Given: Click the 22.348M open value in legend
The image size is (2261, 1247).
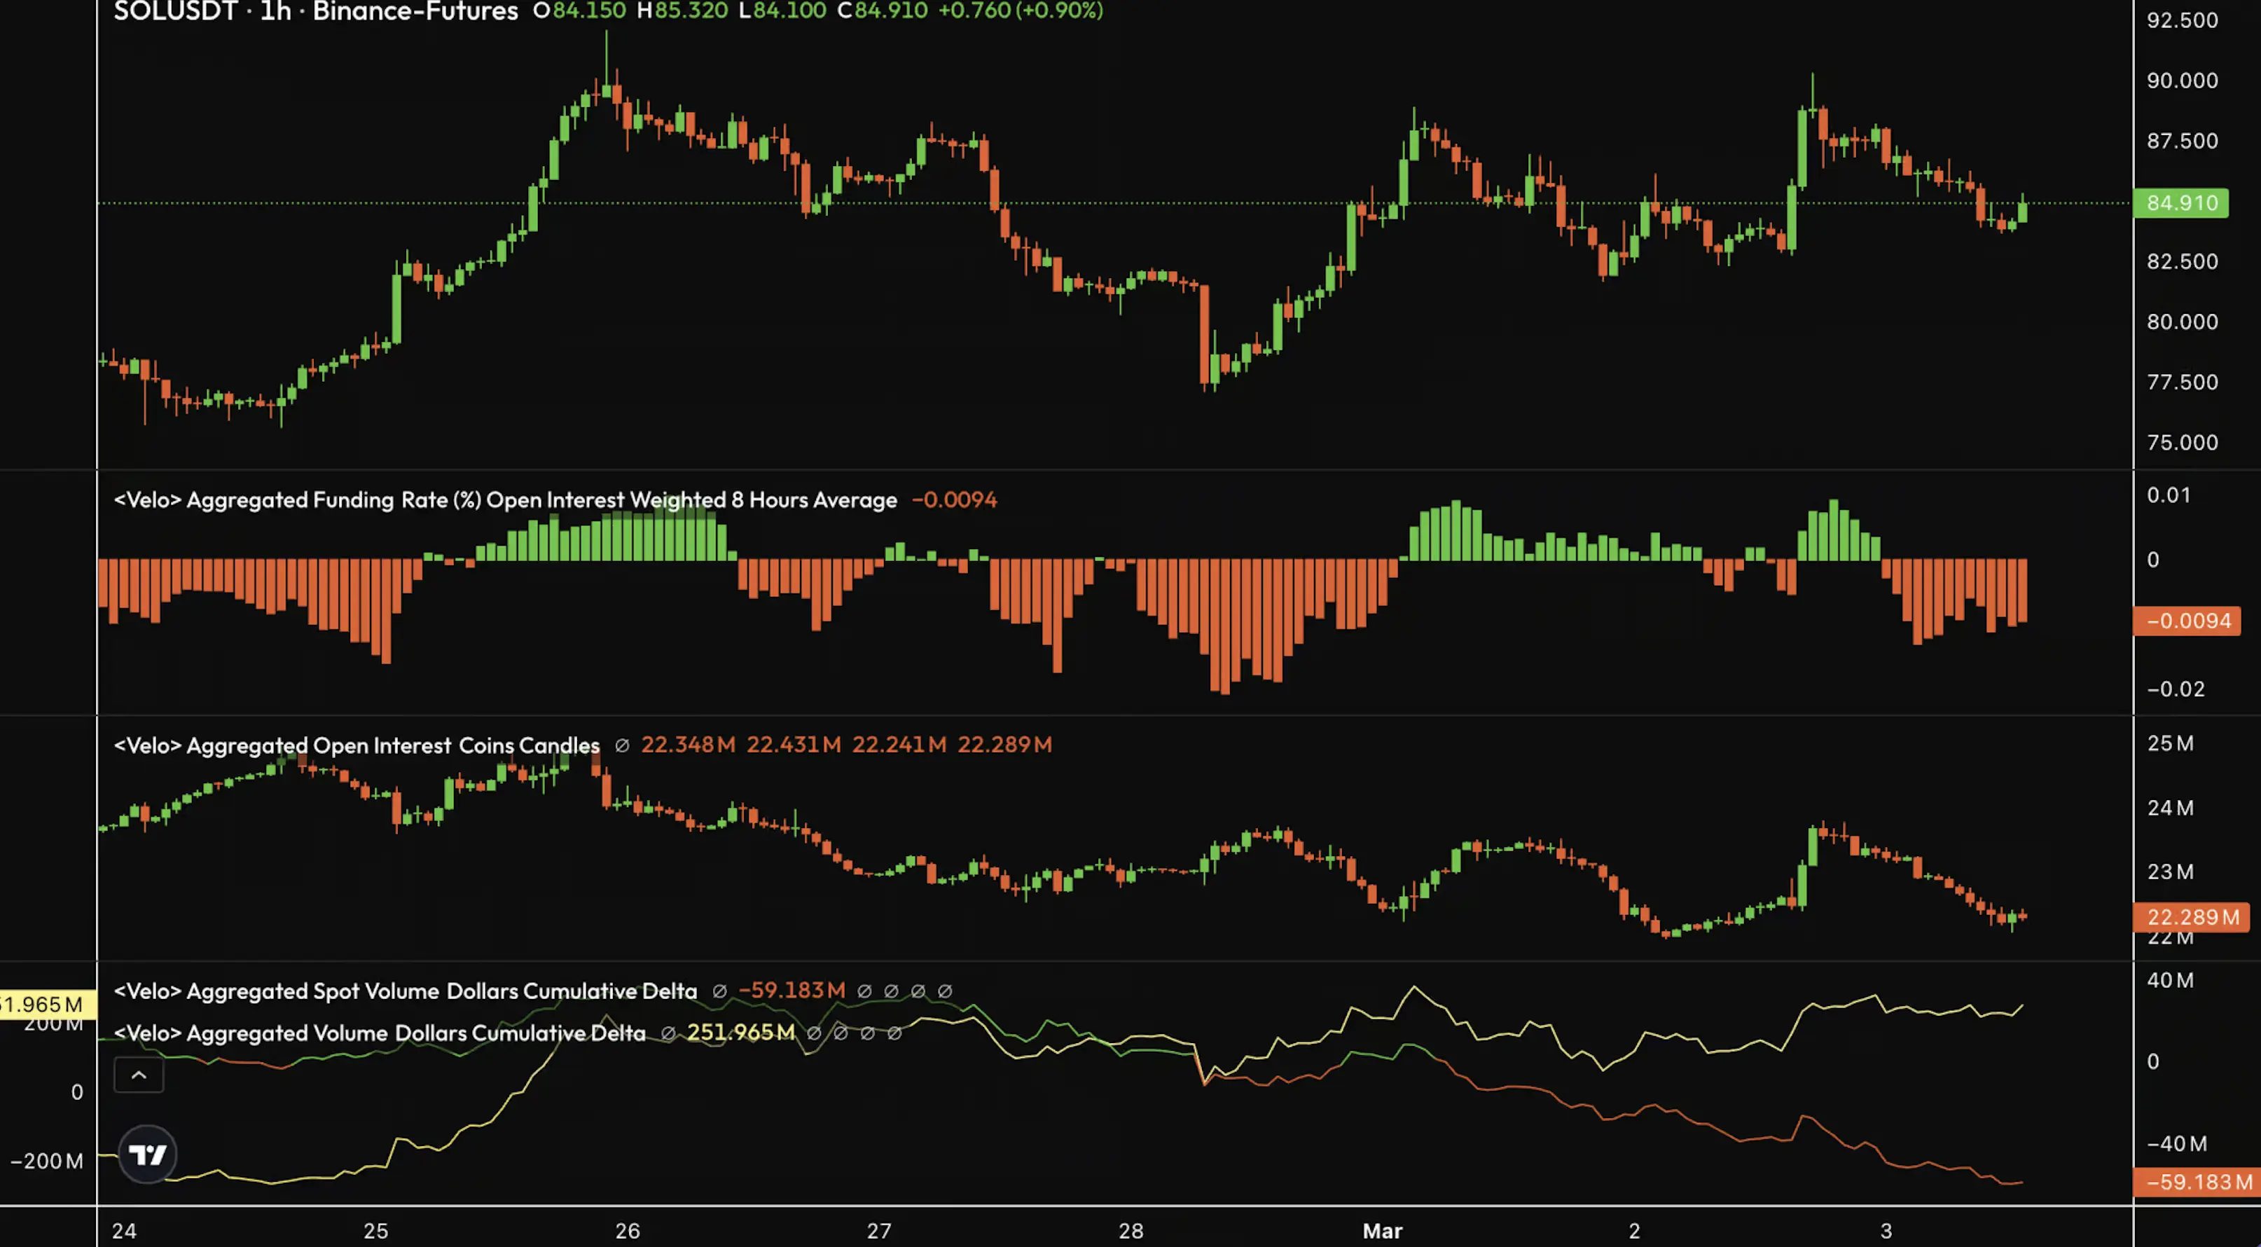Looking at the screenshot, I should [x=687, y=744].
